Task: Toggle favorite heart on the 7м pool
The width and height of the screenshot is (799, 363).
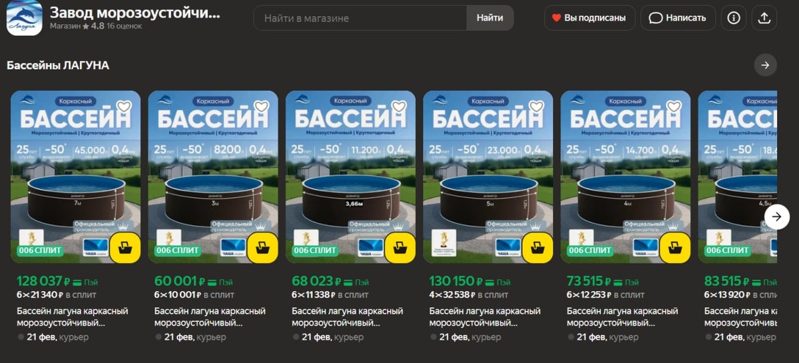Action: [x=124, y=107]
